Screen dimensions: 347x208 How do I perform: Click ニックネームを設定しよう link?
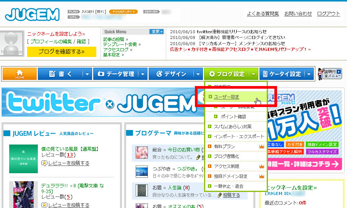coord(56,34)
